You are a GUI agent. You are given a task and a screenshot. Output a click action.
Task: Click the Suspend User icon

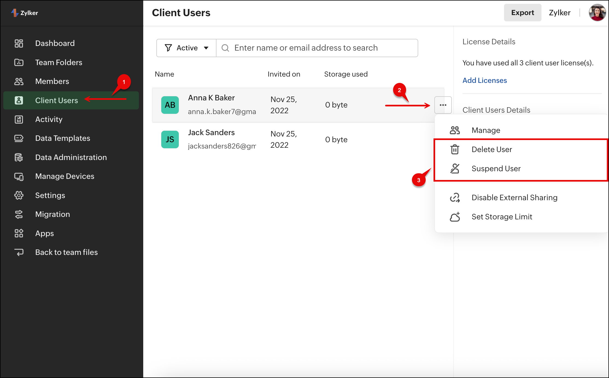pos(455,168)
